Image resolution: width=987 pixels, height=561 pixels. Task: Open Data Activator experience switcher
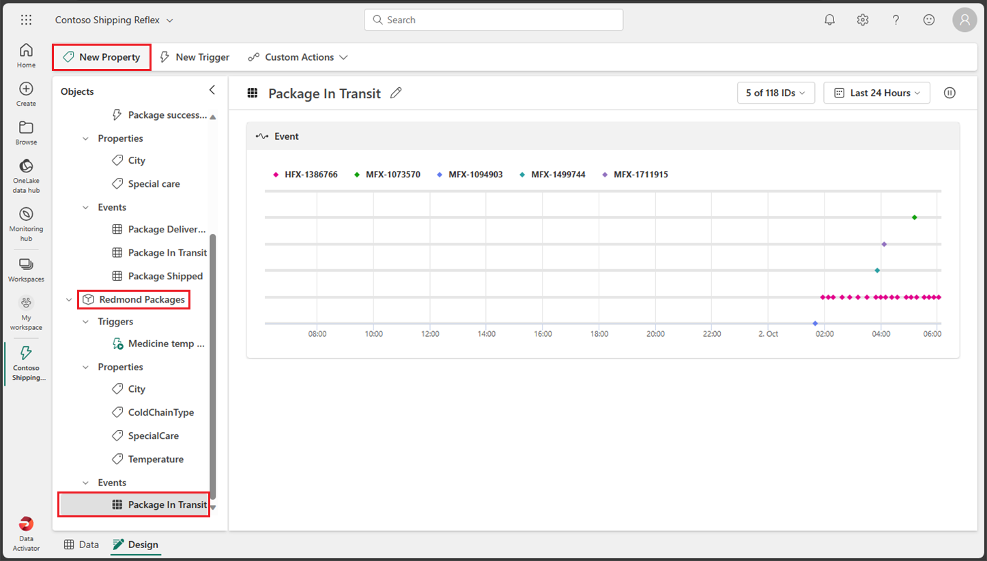tap(26, 533)
